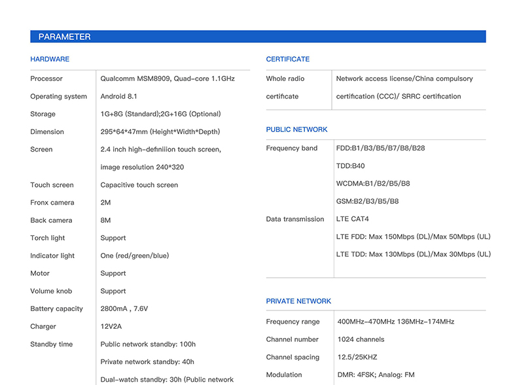Image resolution: width=517 pixels, height=385 pixels.
Task: Click the LTE CAT4 data transmission value
Action: tap(352, 219)
